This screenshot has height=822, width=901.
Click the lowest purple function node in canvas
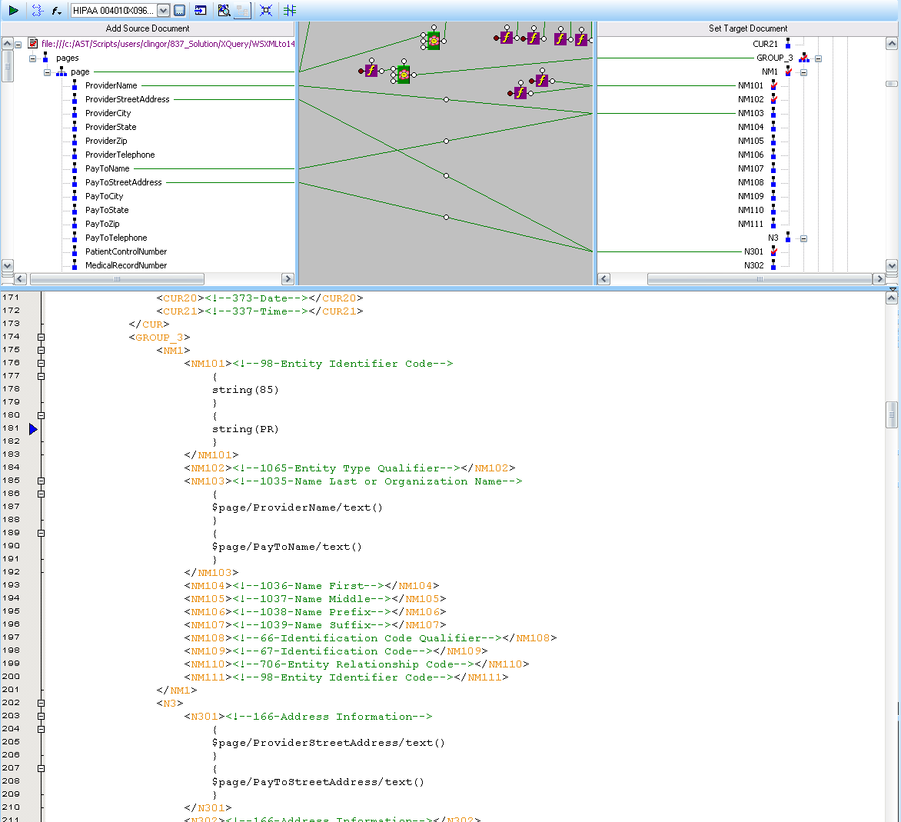[x=520, y=92]
